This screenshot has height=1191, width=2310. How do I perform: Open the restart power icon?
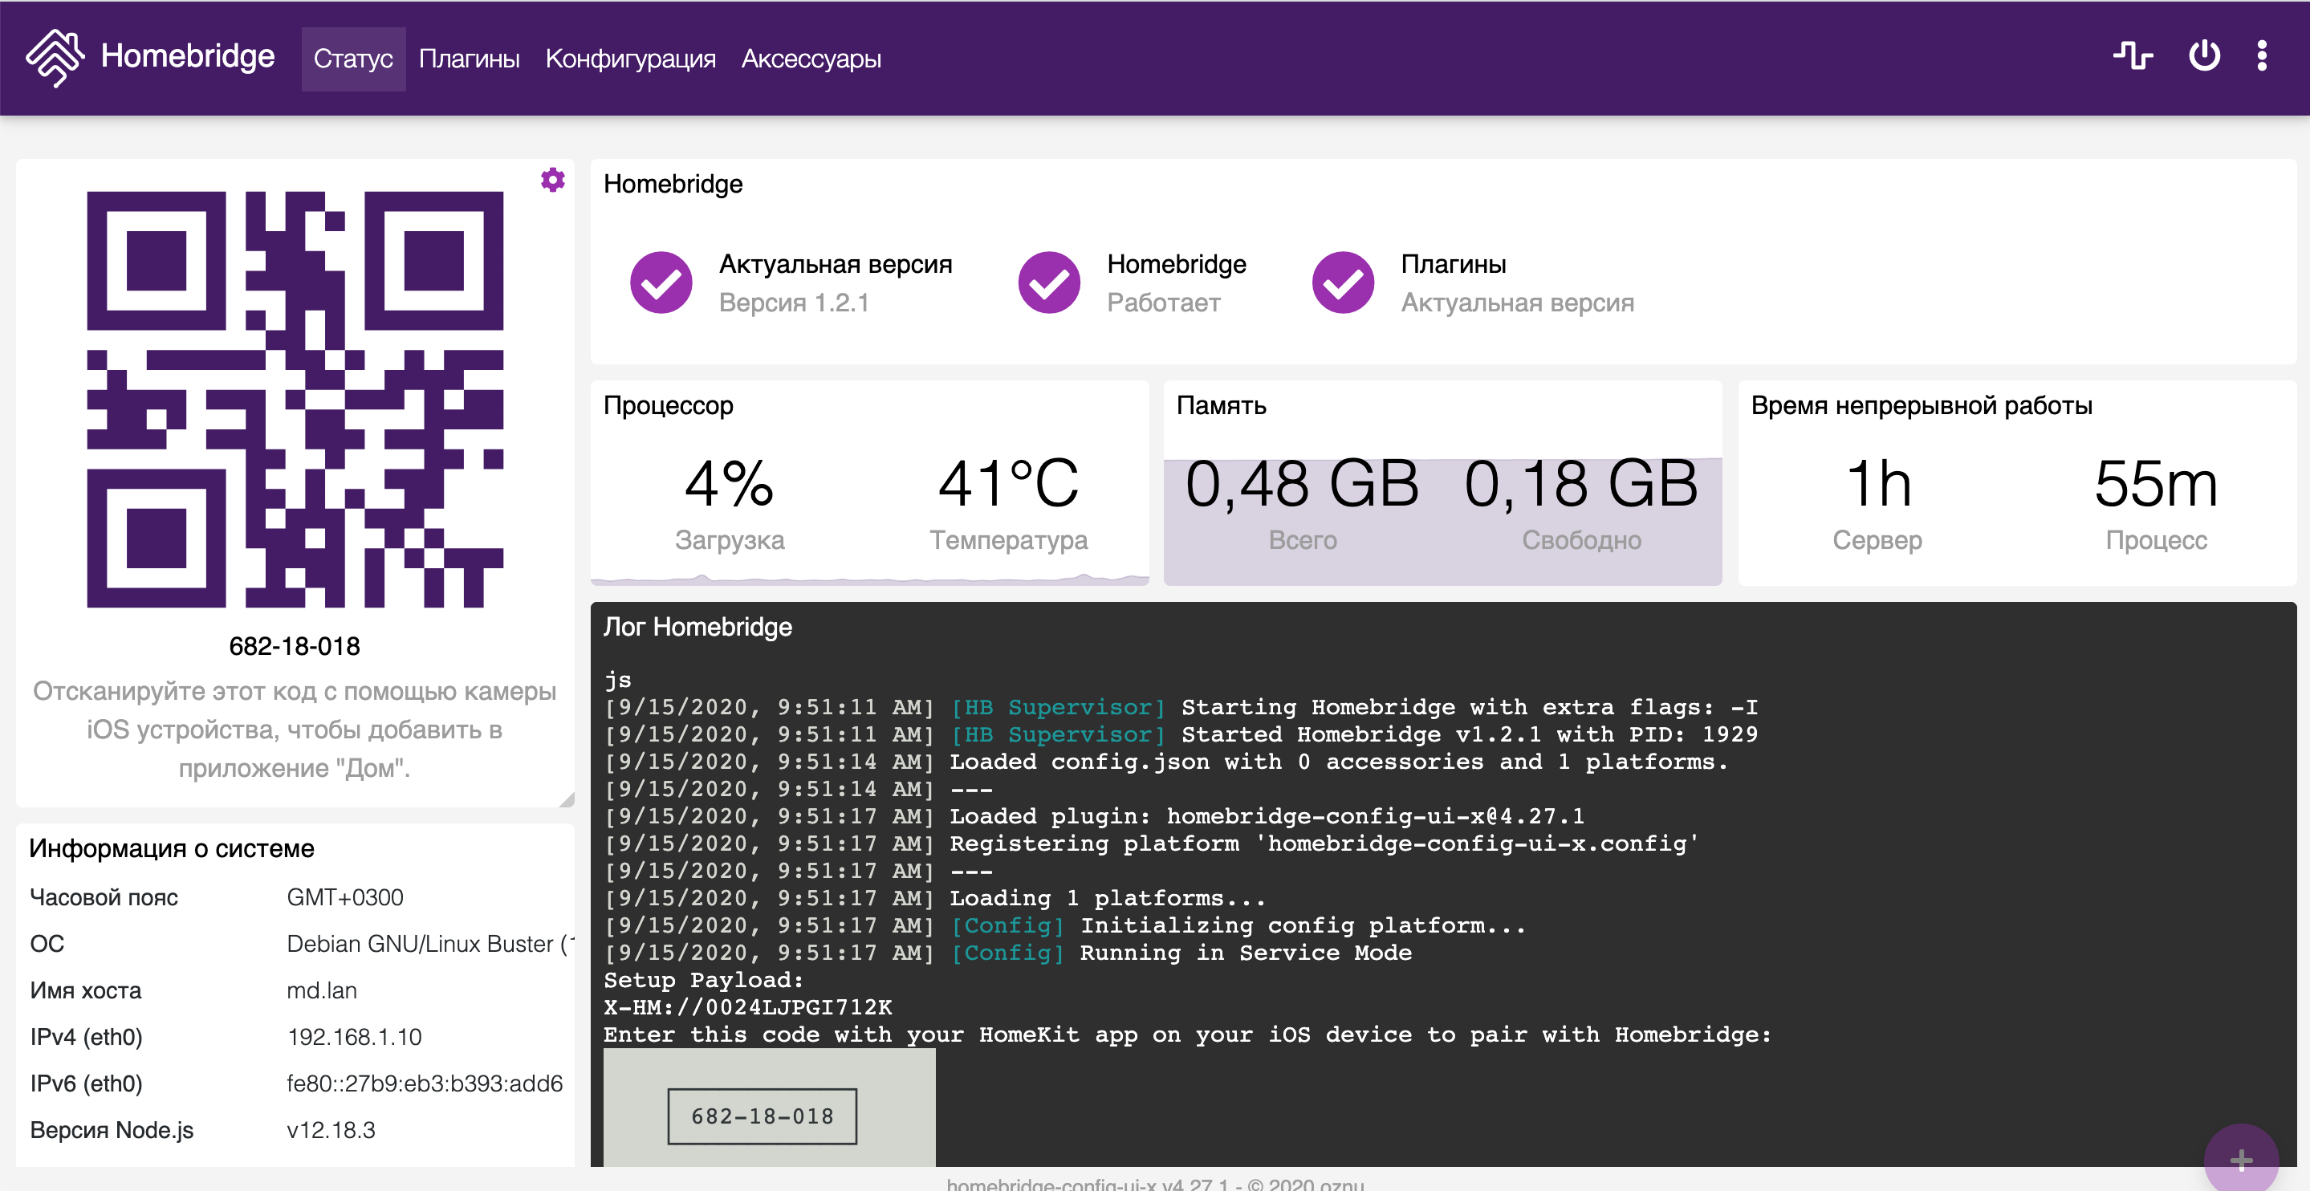[x=2203, y=56]
